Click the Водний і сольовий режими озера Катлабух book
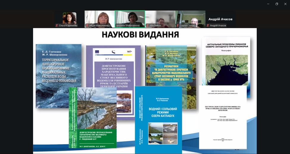 coord(158,119)
